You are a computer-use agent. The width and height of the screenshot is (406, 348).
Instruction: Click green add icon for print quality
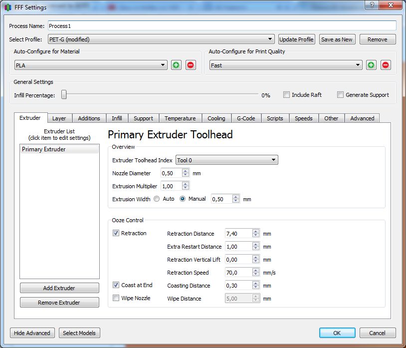pyautogui.click(x=371, y=65)
